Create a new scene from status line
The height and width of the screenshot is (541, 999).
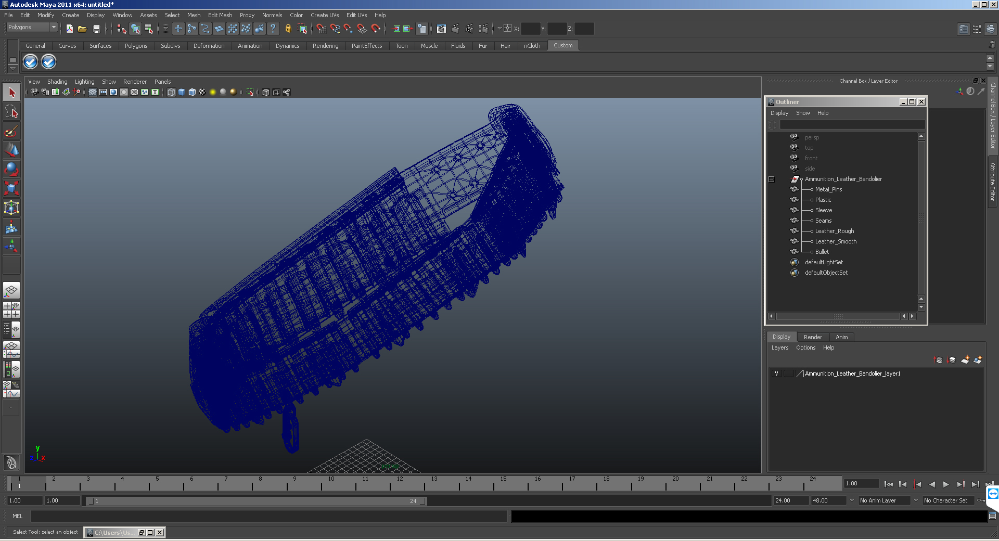(69, 29)
